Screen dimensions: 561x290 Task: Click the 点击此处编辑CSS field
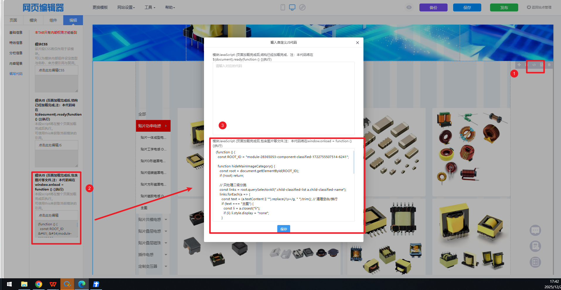(57, 70)
